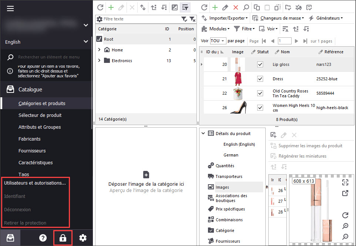Viewport: 356px width, 246px height.
Task: Select Utilisateurs et autorisations menu entry
Action: pyautogui.click(x=35, y=183)
